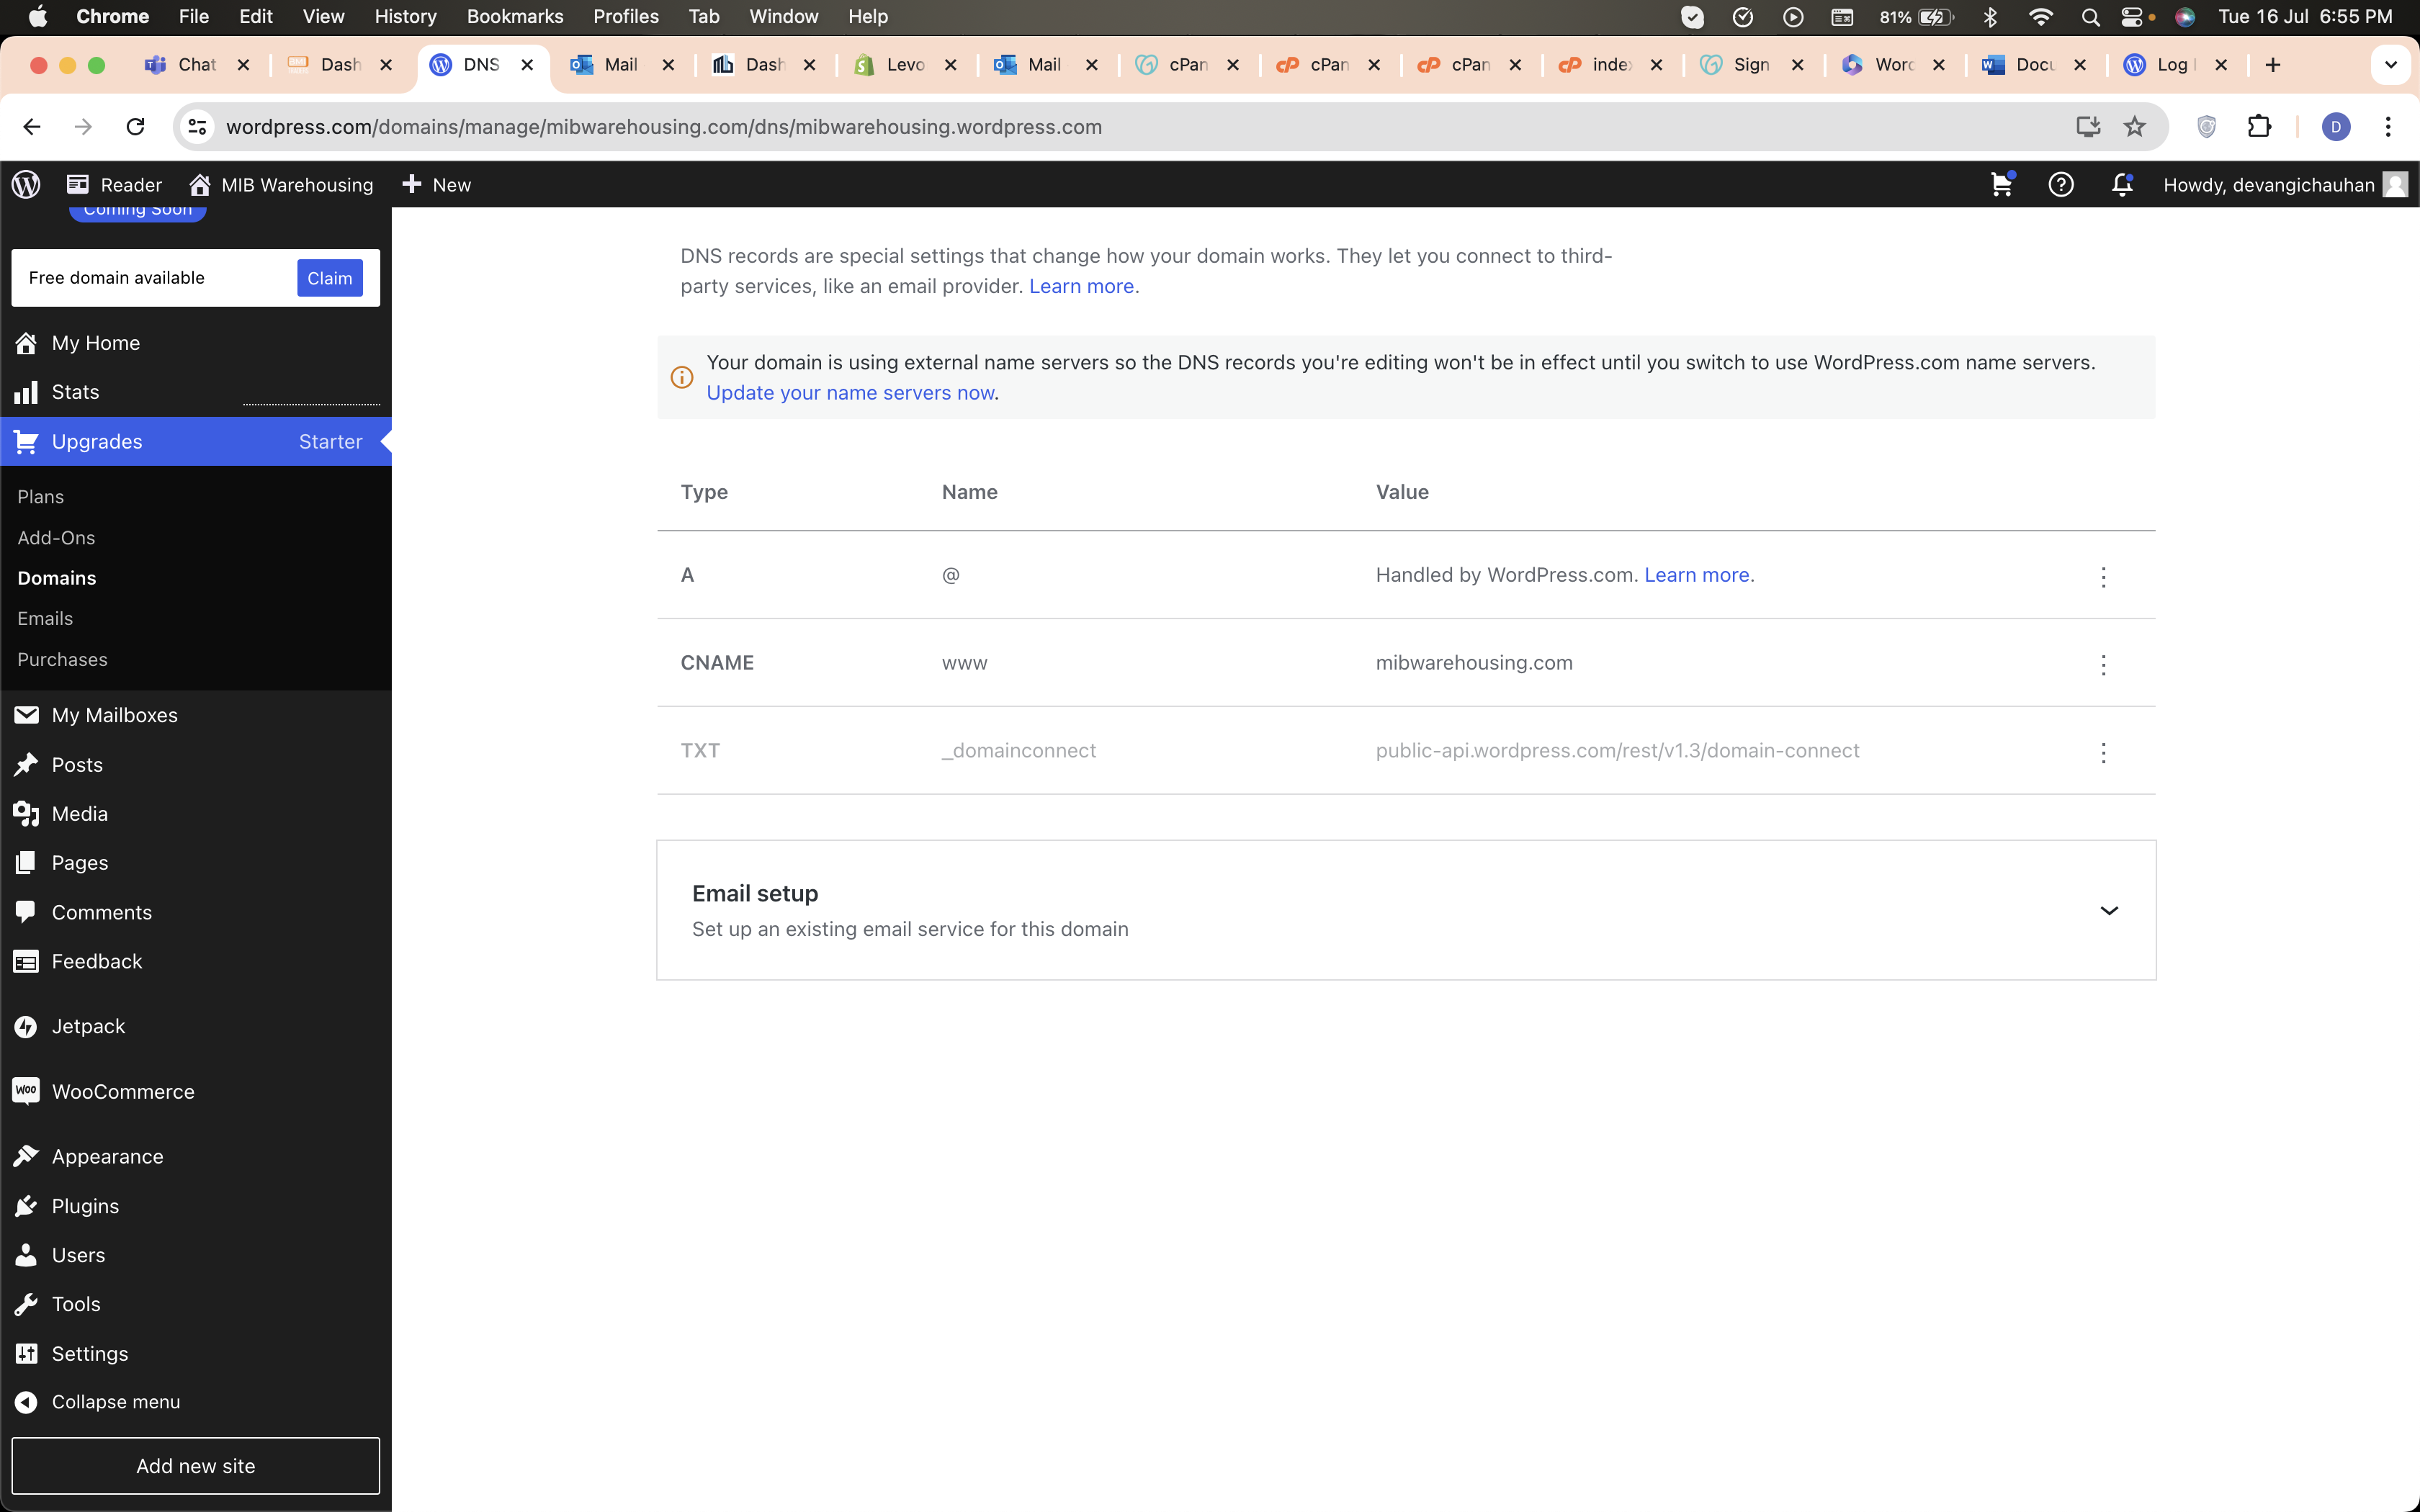Image resolution: width=2420 pixels, height=1512 pixels.
Task: Open Domains submenu item
Action: click(57, 578)
